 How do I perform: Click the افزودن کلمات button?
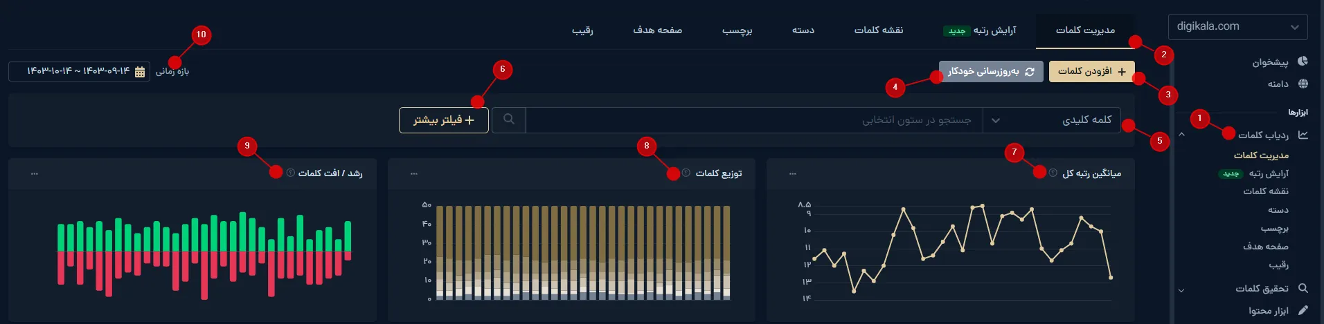(x=1092, y=72)
